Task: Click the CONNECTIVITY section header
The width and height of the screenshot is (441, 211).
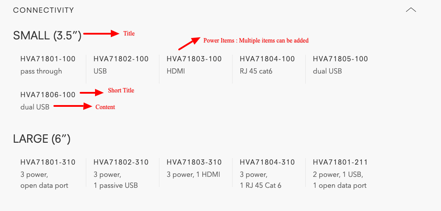Action: click(x=44, y=11)
